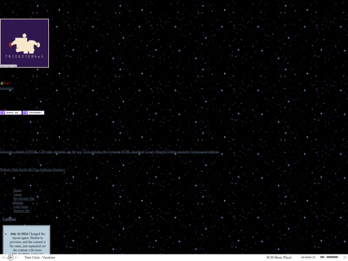The image size is (348, 261).
Task: Open the Free Software Directory link
Action: pyautogui.click(x=49, y=169)
